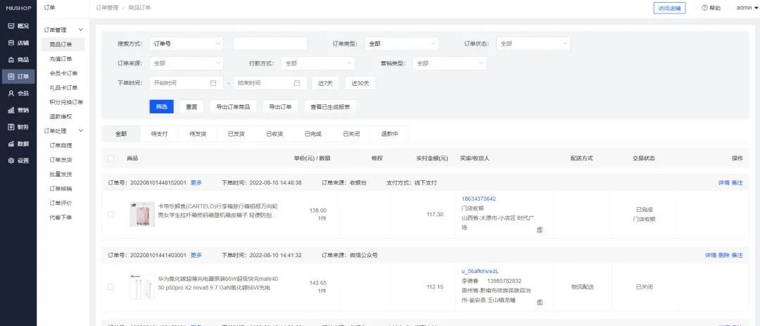This screenshot has height=326, width=760.
Task: Open 营销 marketing section in sidebar
Action: point(18,110)
